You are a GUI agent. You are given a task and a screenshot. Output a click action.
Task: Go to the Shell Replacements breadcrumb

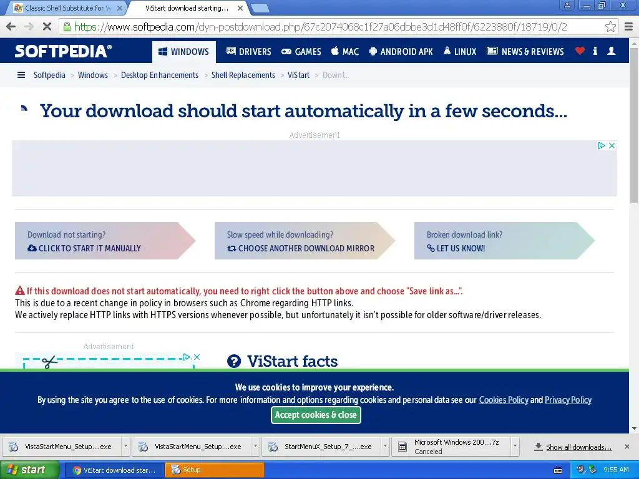[243, 75]
